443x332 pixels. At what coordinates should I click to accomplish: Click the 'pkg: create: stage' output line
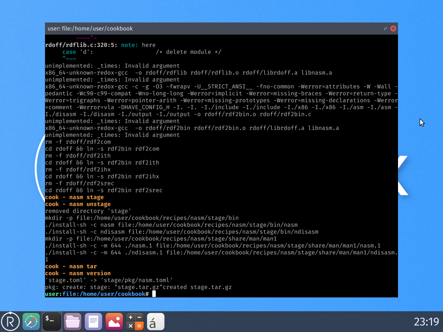tap(138, 287)
